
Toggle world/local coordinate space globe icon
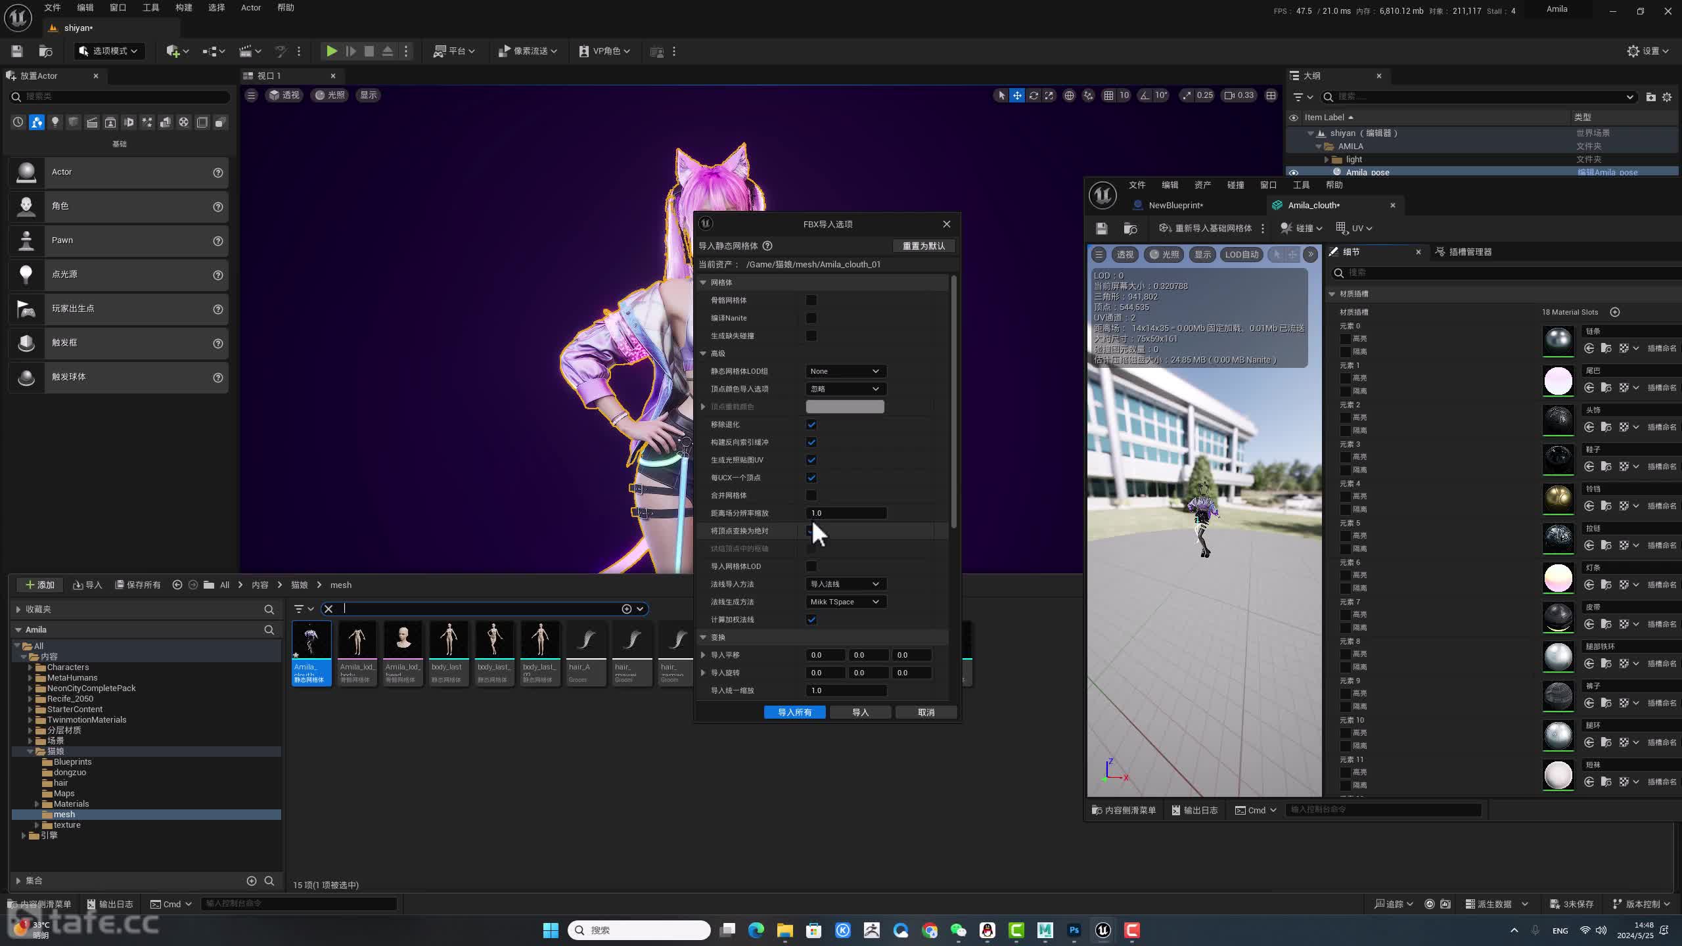(x=1069, y=95)
